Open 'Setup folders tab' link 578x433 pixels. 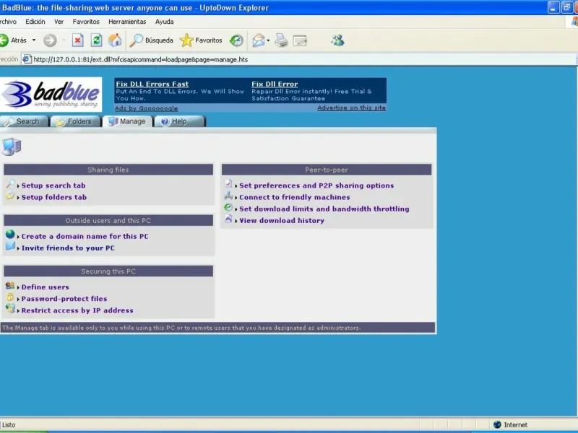point(53,197)
